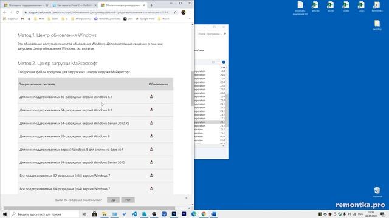Dismiss the feedback bar

pyautogui.click(x=187, y=198)
